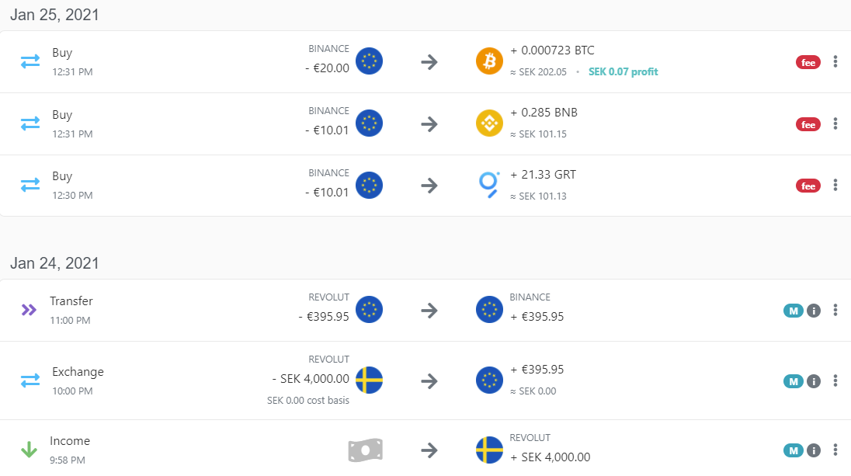This screenshot has width=851, height=476.
Task: Click the info icon on the Exchange row
Action: click(x=814, y=381)
